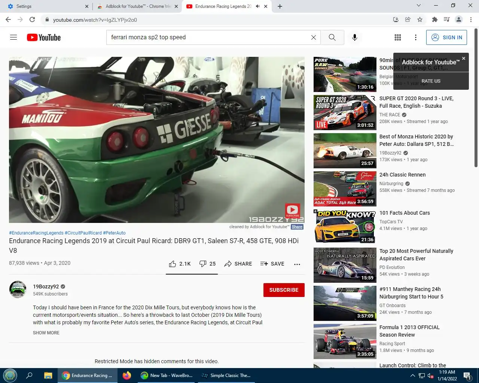Open the #EnduranceRacingLegends hashtag

point(36,233)
